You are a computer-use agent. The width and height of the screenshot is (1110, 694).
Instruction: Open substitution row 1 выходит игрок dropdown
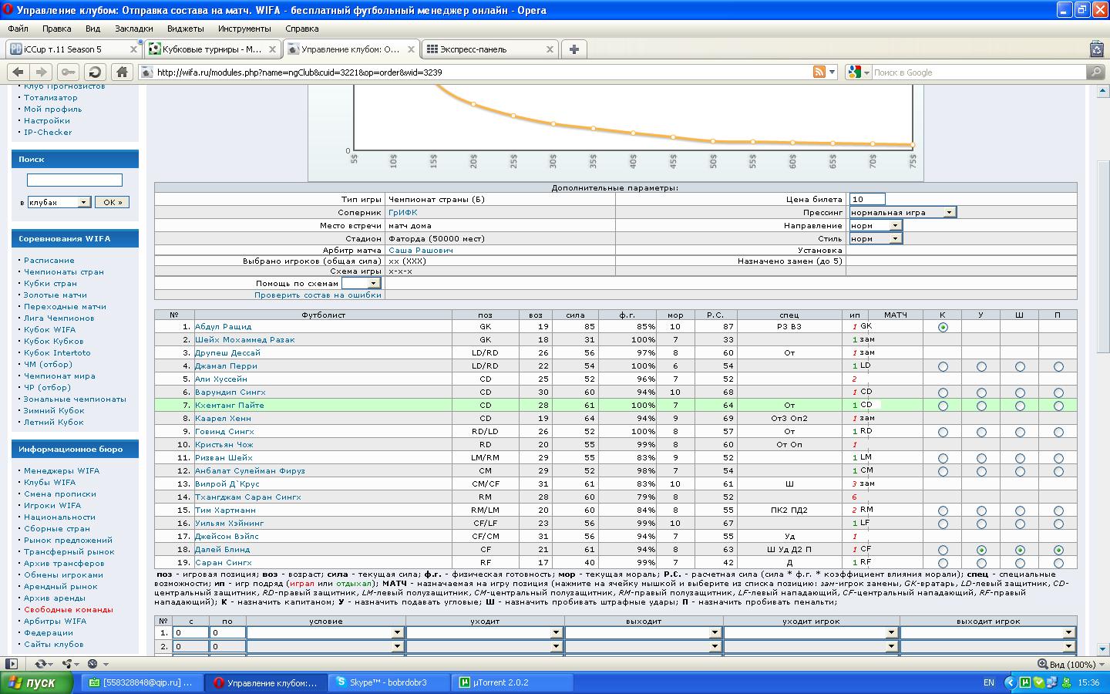[x=987, y=633]
